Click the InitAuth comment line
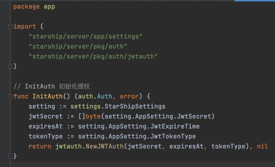This screenshot has width=275, height=167. (51, 86)
